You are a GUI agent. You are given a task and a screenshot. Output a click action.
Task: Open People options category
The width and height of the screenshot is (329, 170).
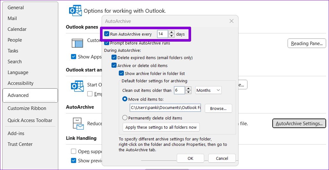pyautogui.click(x=15, y=40)
